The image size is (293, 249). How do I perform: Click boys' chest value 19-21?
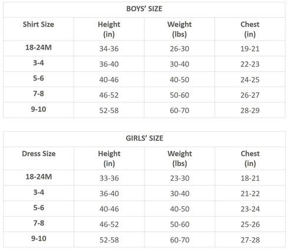pyautogui.click(x=250, y=49)
